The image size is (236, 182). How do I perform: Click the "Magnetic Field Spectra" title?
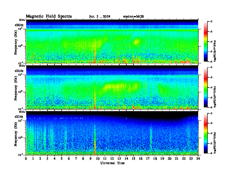[49, 16]
